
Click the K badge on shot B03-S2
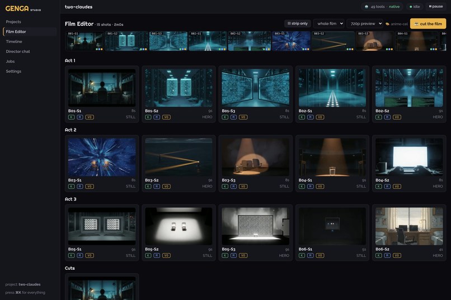148,187
